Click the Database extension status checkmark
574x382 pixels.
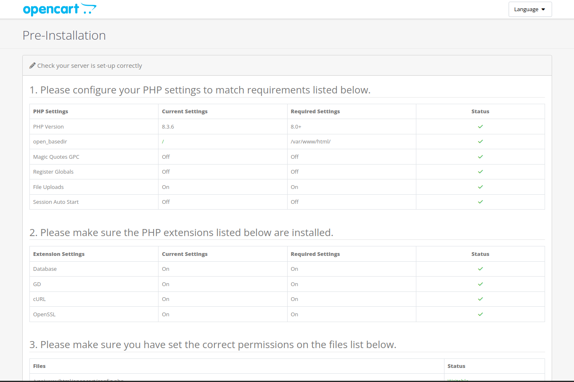coord(480,269)
